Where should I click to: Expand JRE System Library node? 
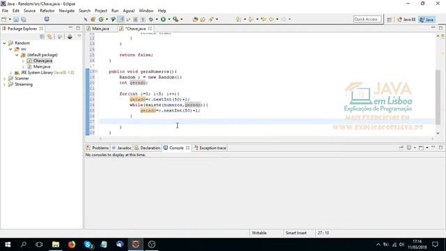10,73
